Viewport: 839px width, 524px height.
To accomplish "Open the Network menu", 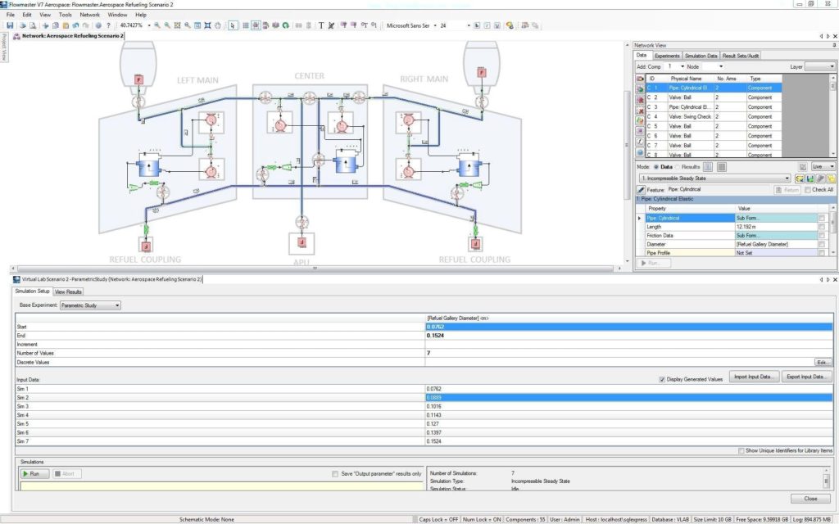I will tap(89, 15).
